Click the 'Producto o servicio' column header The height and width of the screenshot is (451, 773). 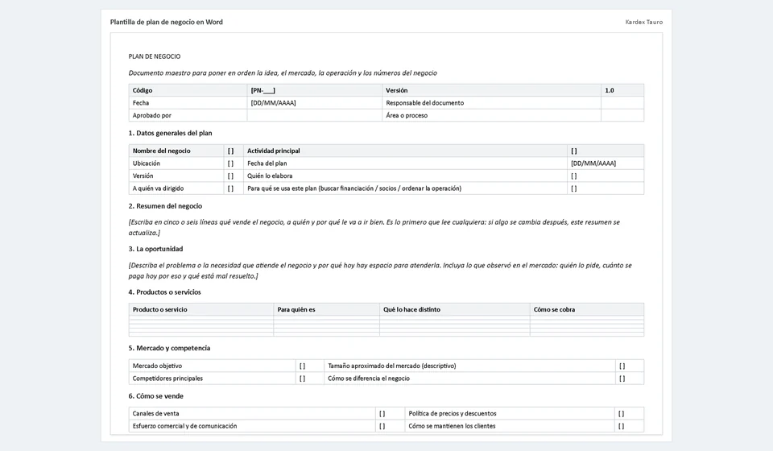[201, 309]
